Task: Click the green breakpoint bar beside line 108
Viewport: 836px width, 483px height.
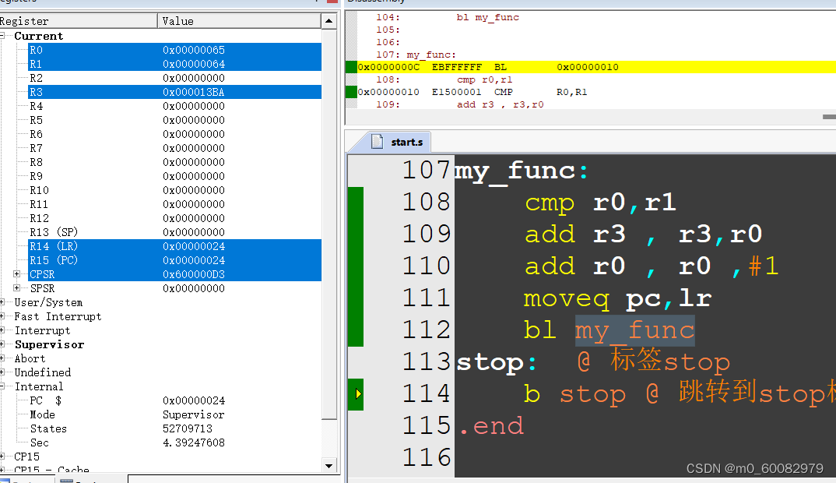Action: [x=356, y=202]
